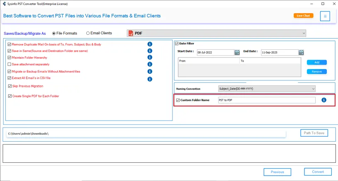Open the hamburger menu at top right

(x=326, y=16)
